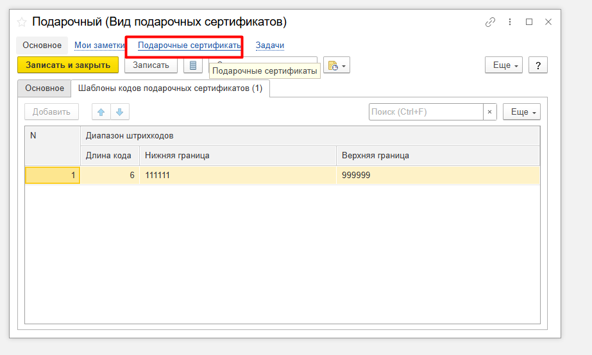This screenshot has width=592, height=355.
Task: Copy link to this object icon
Action: point(491,22)
